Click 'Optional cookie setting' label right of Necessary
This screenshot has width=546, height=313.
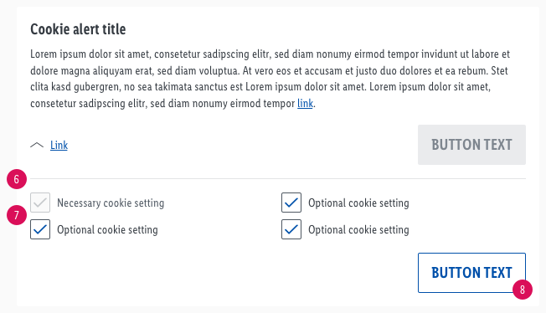[358, 203]
